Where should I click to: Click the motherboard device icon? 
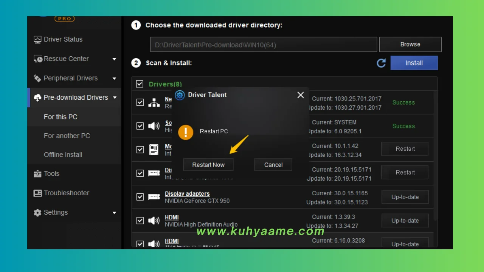pyautogui.click(x=154, y=150)
